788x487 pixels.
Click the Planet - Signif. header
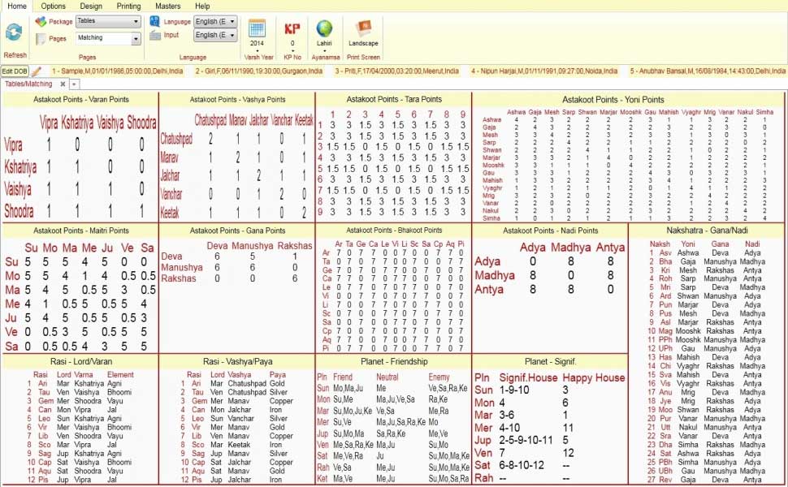coord(550,361)
